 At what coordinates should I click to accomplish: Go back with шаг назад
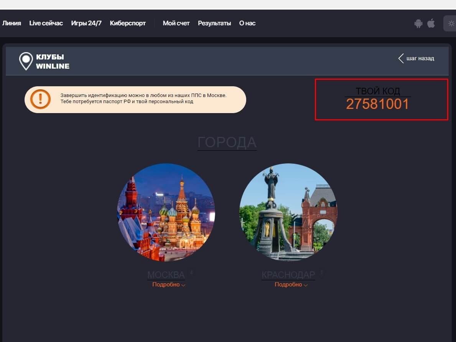coord(420,58)
